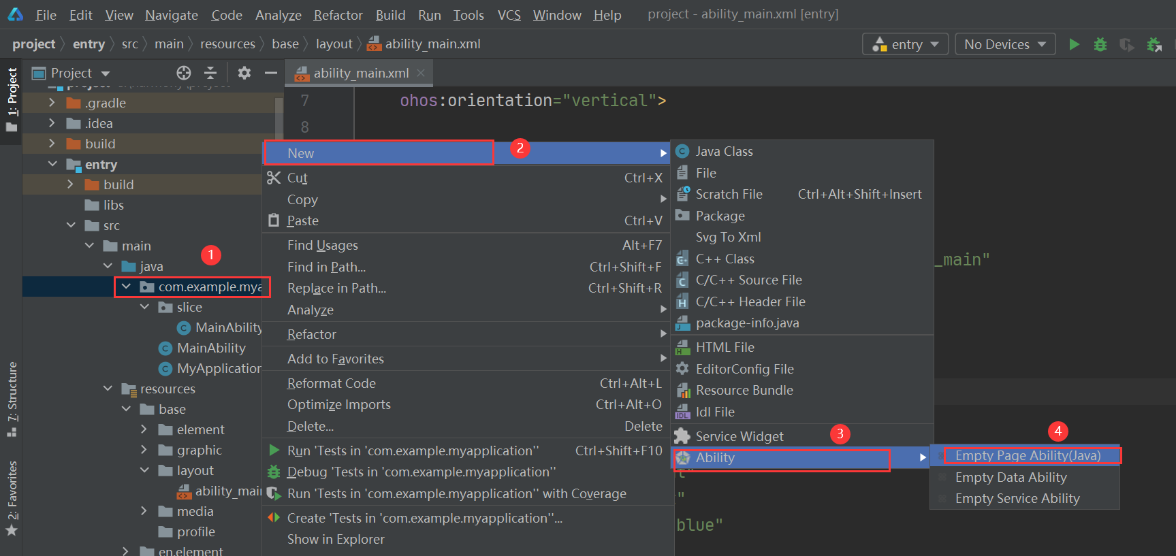Choose Delete... in context menu
1176x556 pixels.
[x=467, y=426]
